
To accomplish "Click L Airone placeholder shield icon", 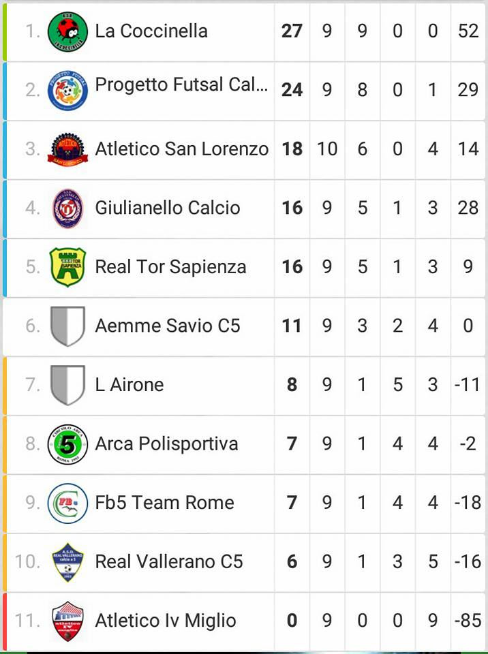I will [x=67, y=385].
